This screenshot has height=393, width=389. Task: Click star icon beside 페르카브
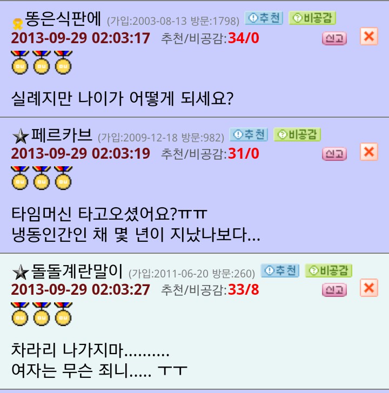(21, 137)
